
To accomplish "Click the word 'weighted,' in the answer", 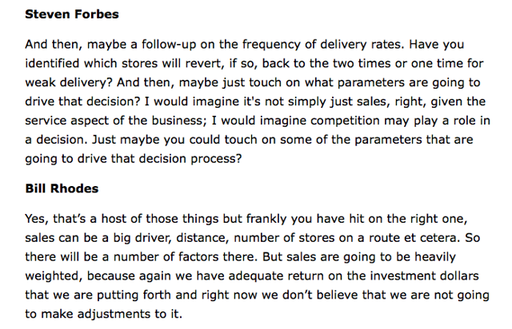I will (54, 275).
